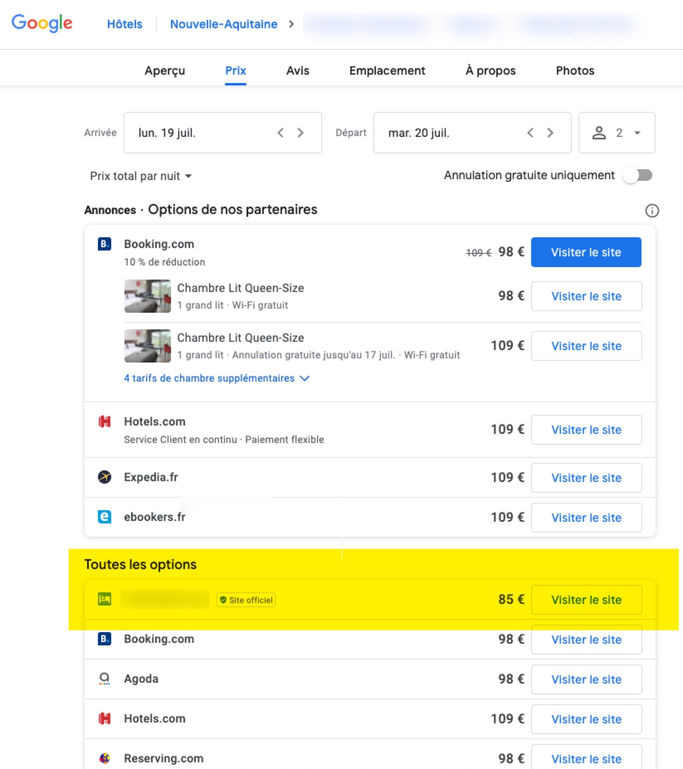Image resolution: width=683 pixels, height=769 pixels.
Task: Visit the official site at 85 €
Action: [586, 600]
